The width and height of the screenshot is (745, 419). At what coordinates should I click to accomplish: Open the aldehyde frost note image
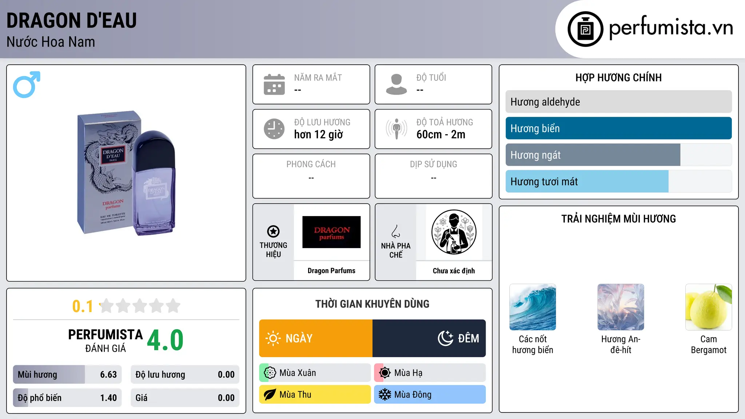click(621, 307)
